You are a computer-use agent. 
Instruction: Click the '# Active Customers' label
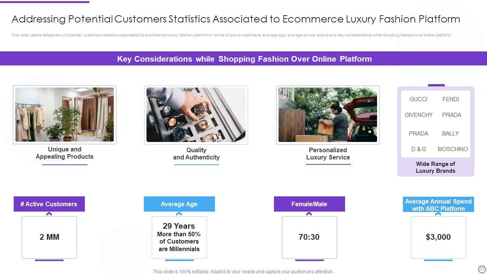[x=49, y=204]
